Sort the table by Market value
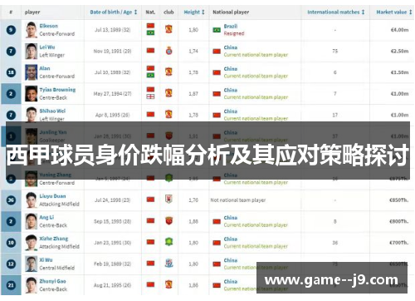Image resolution: width=415 pixels, height=301 pixels. 394,12
